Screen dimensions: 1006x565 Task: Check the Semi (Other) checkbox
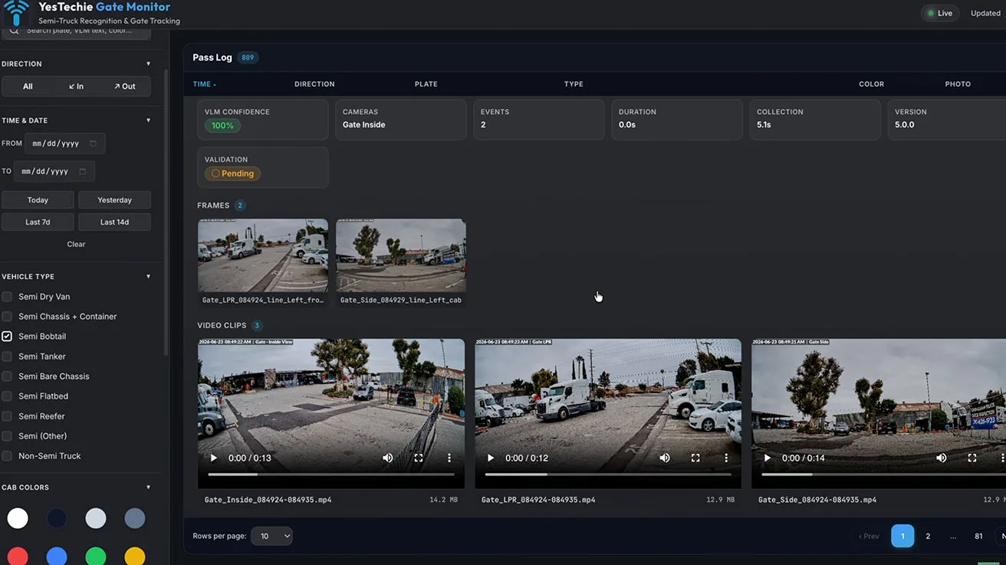tap(7, 436)
